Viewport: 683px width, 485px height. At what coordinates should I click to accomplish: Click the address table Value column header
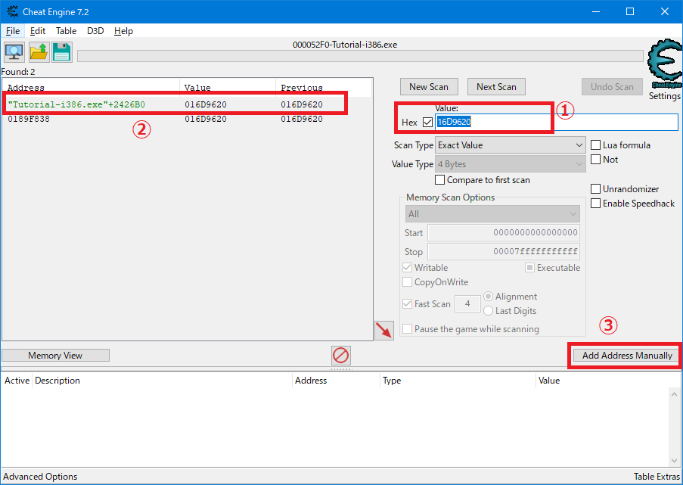(607, 381)
